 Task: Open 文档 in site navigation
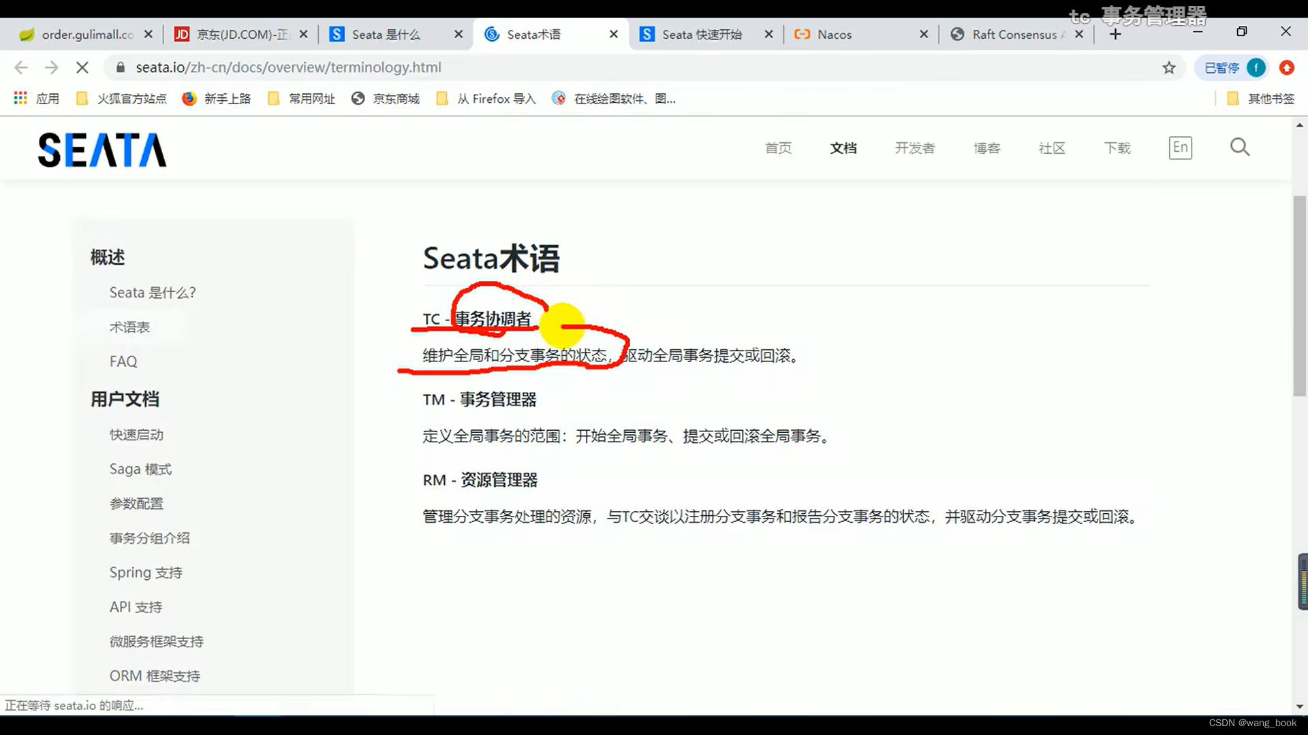coord(843,148)
